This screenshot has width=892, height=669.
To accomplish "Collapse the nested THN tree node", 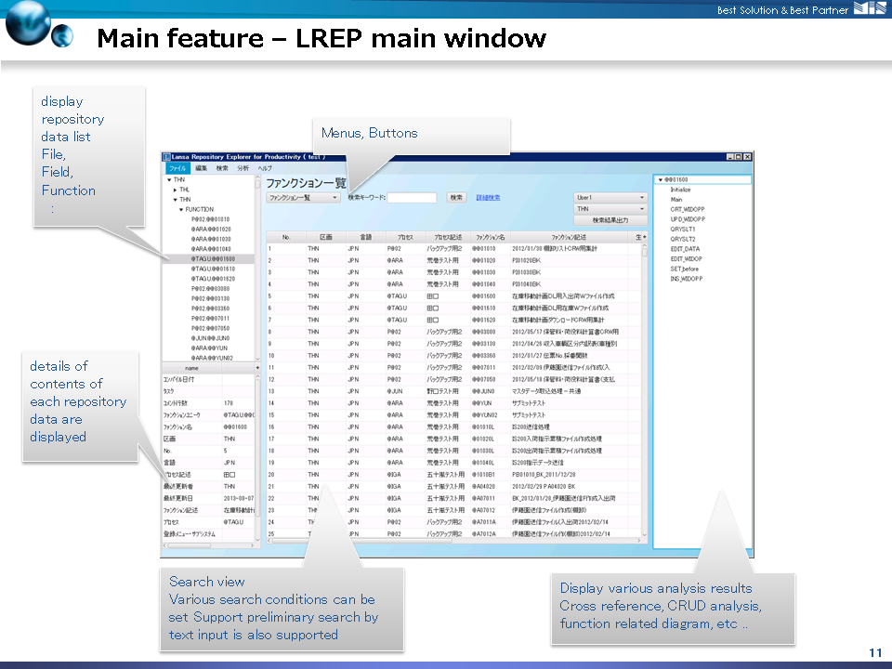I will pos(176,200).
